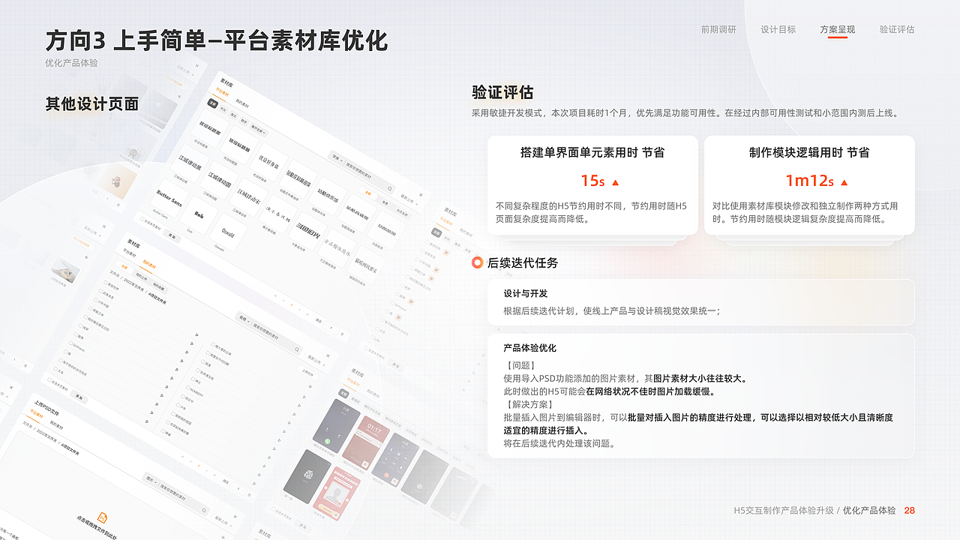This screenshot has height=540, width=960.
Task: Go to the 验证评估 navigation tab
Action: coord(897,29)
